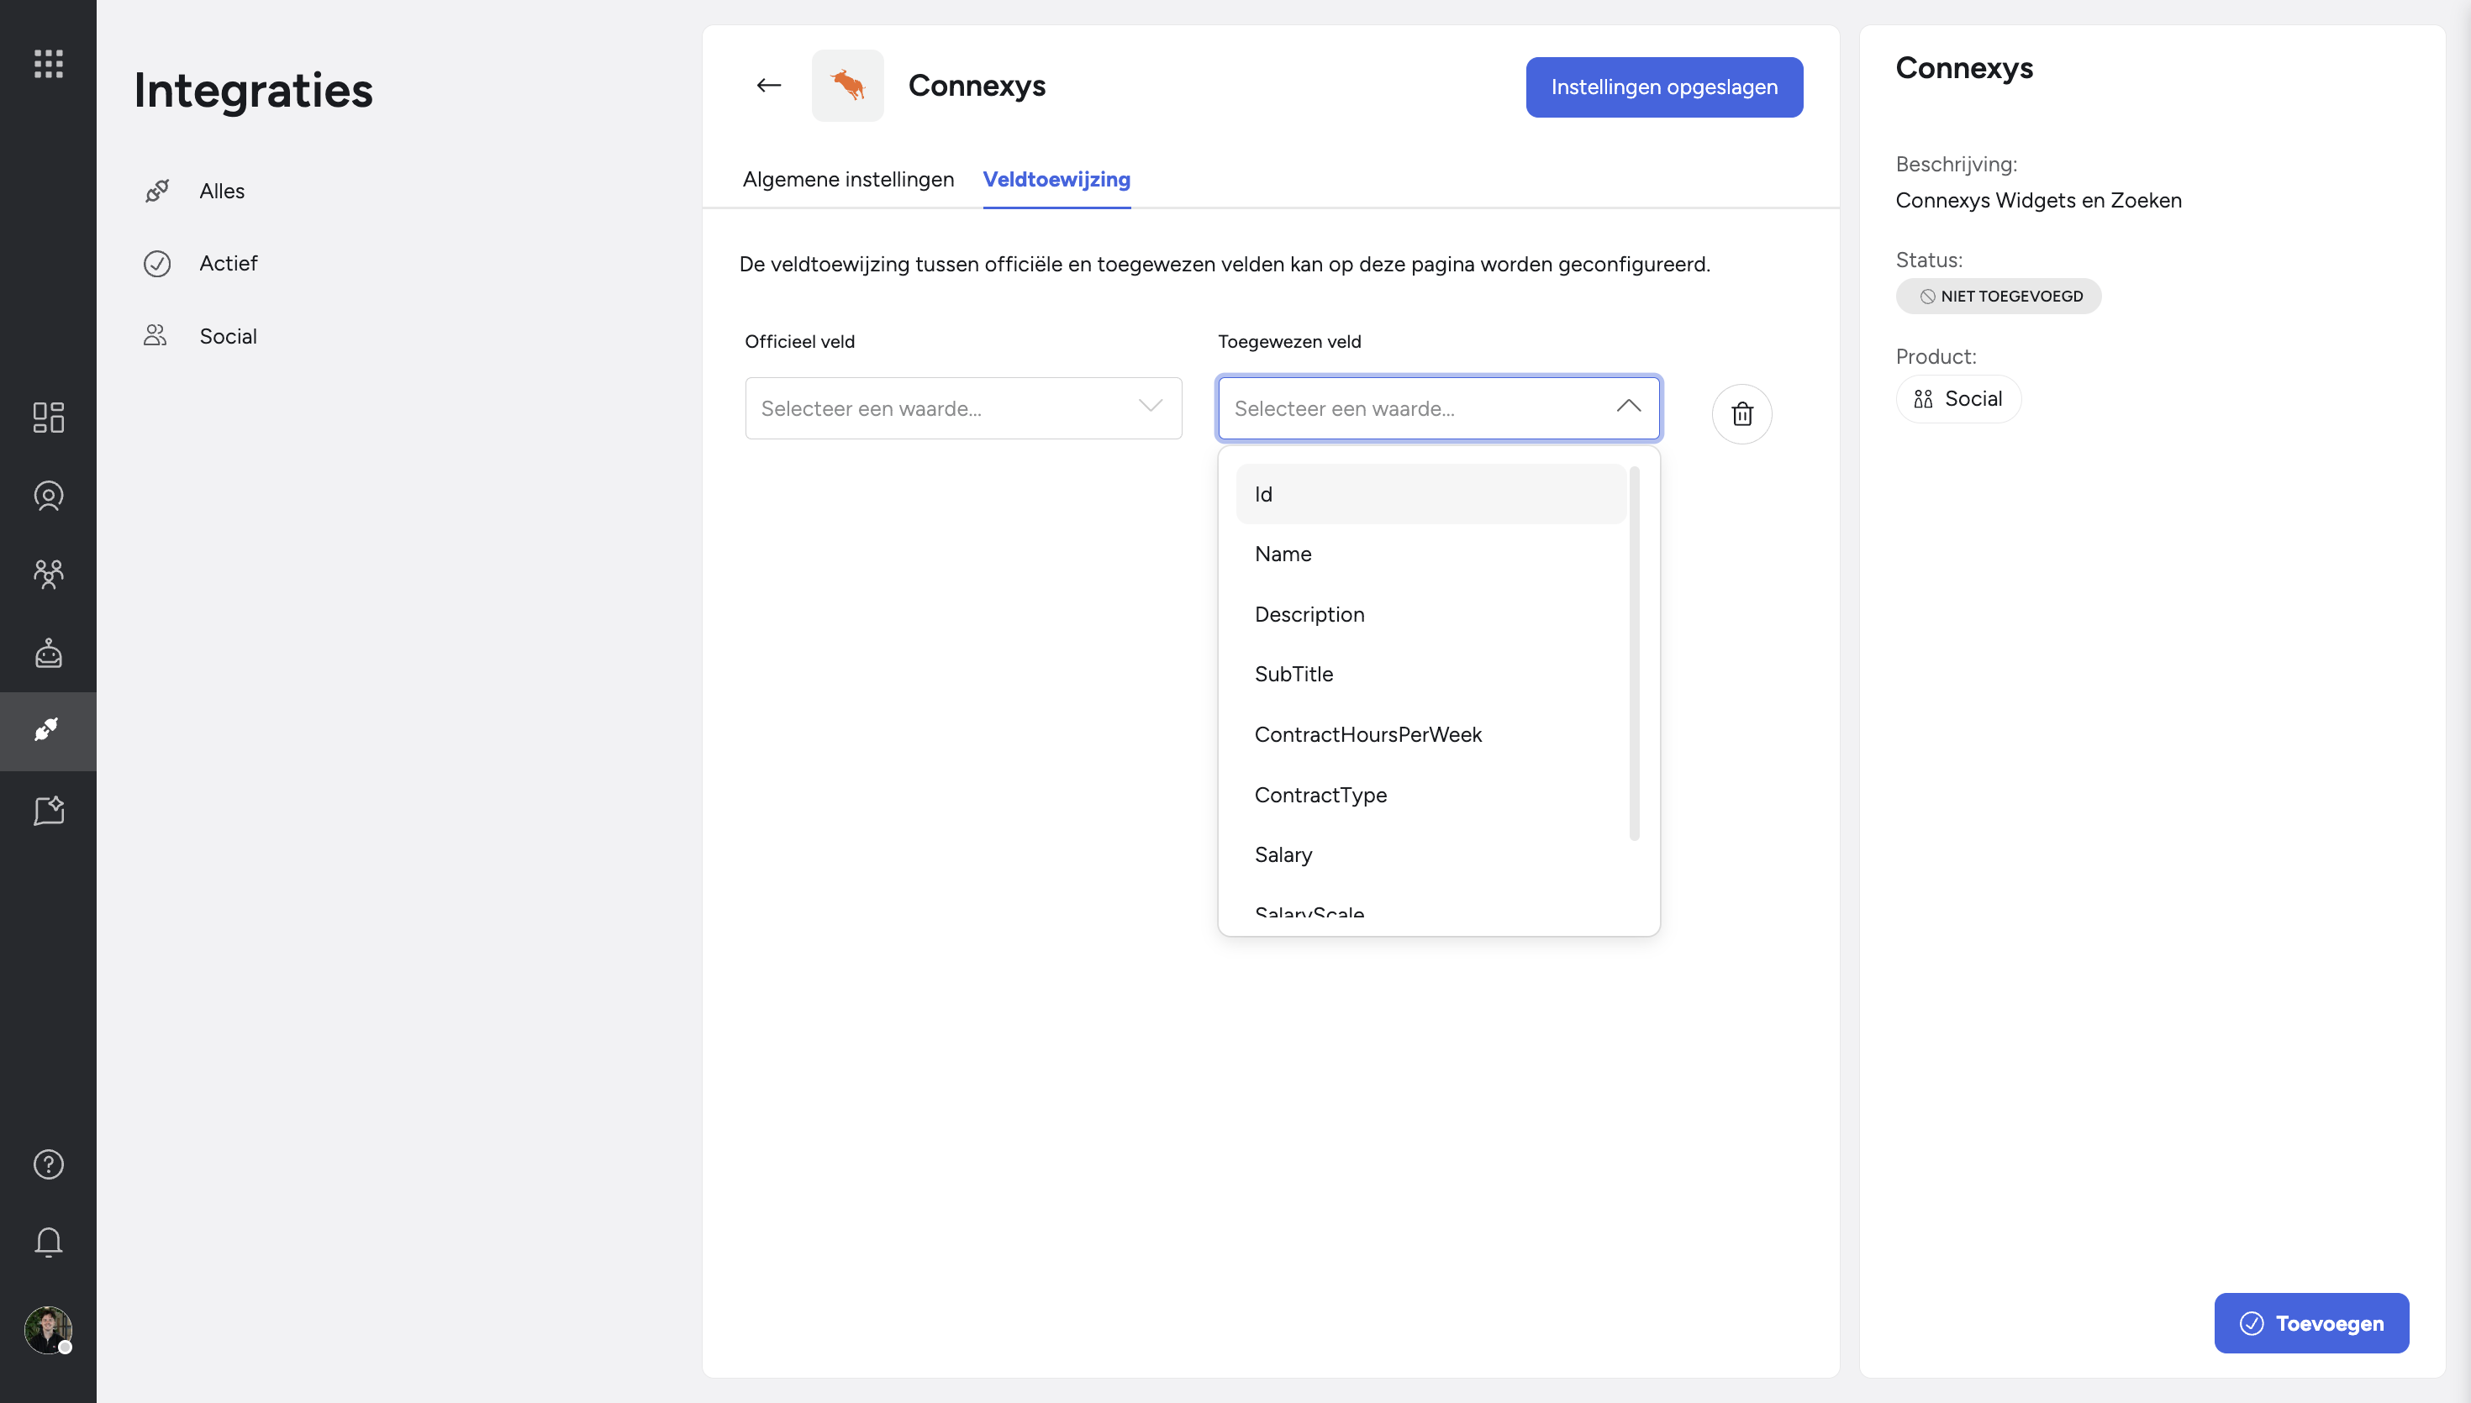Click the people icon next to Social filter
This screenshot has width=2471, height=1403.
coord(155,335)
